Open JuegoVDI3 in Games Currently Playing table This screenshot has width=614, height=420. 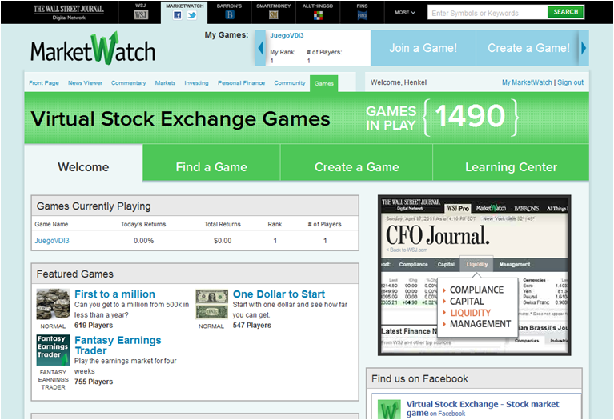(x=52, y=241)
